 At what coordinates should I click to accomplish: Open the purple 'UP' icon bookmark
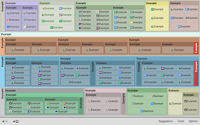pyautogui.click(x=65, y=15)
